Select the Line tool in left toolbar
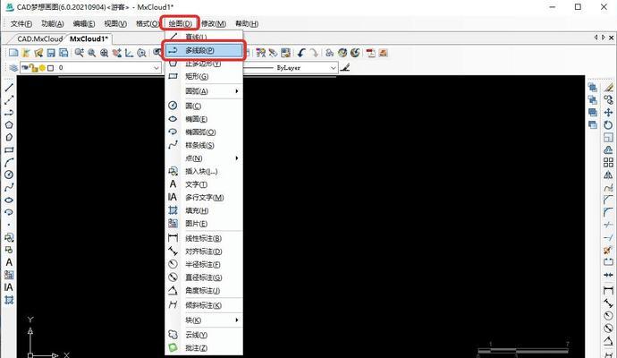 (9, 88)
